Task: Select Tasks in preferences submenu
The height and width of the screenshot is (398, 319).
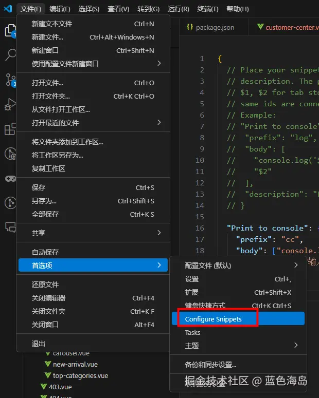Action: tap(238, 332)
